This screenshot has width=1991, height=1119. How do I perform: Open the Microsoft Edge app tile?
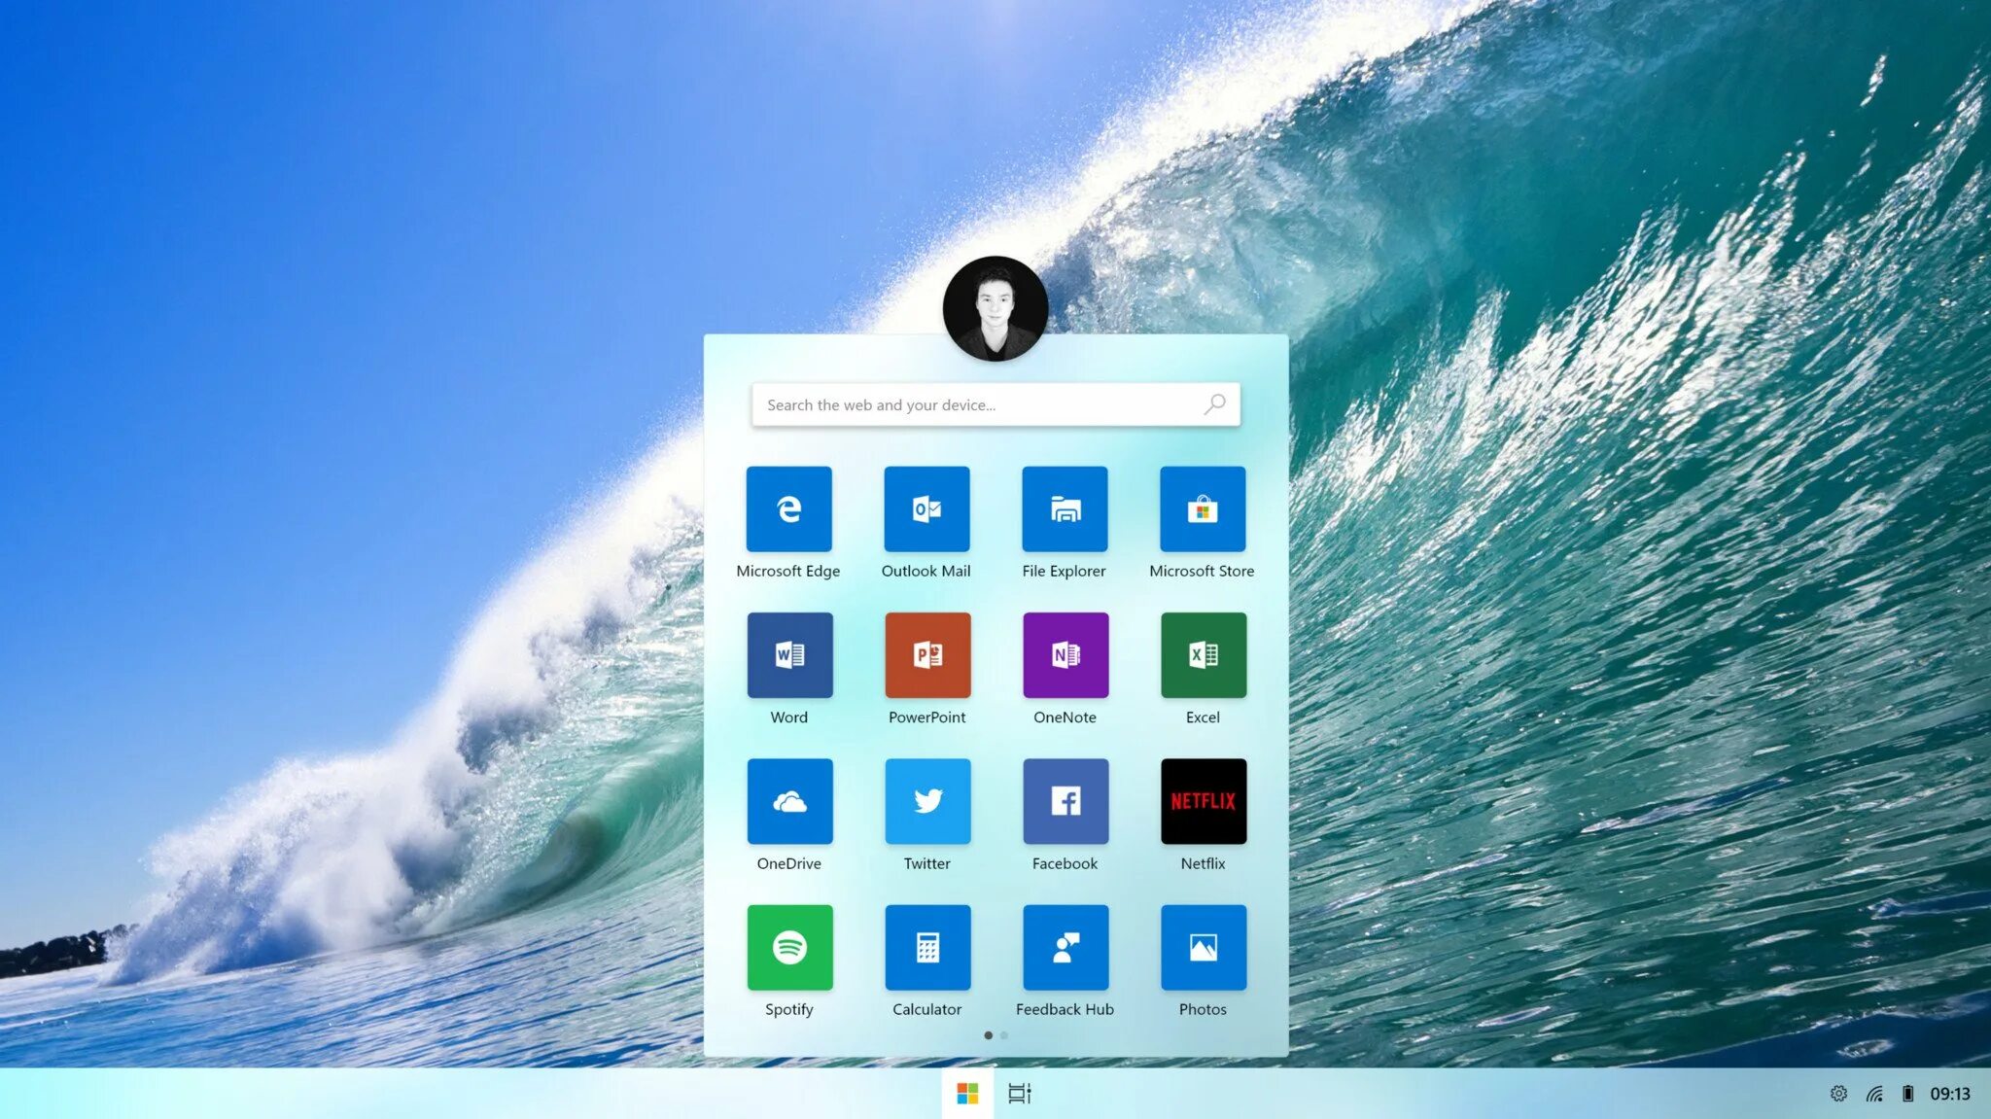tap(788, 508)
